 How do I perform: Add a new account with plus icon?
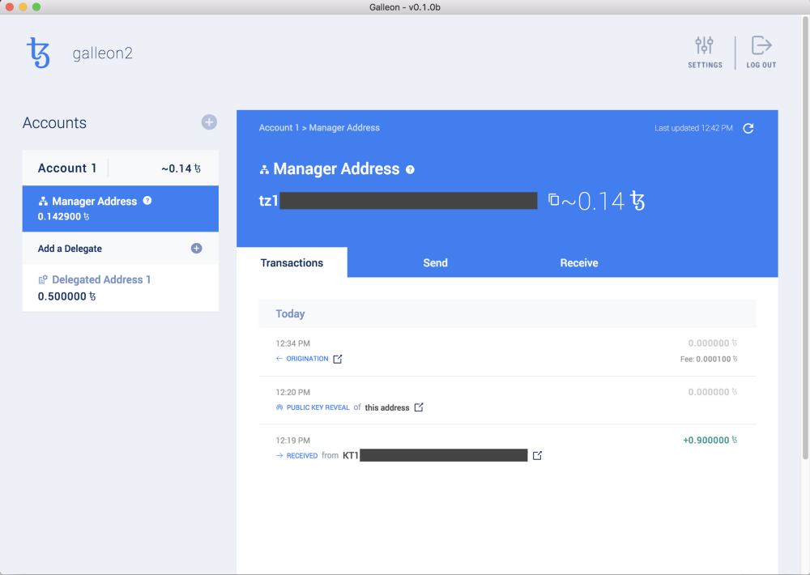[209, 122]
